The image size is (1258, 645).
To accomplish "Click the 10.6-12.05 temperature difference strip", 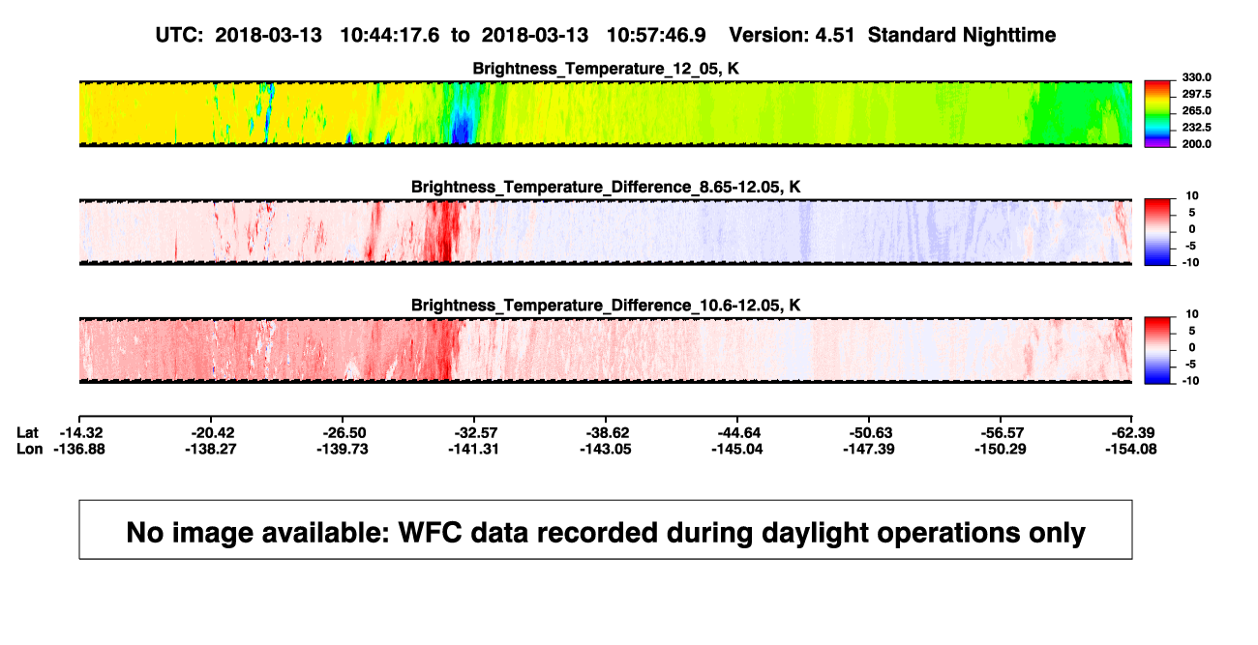I will 605,350.
